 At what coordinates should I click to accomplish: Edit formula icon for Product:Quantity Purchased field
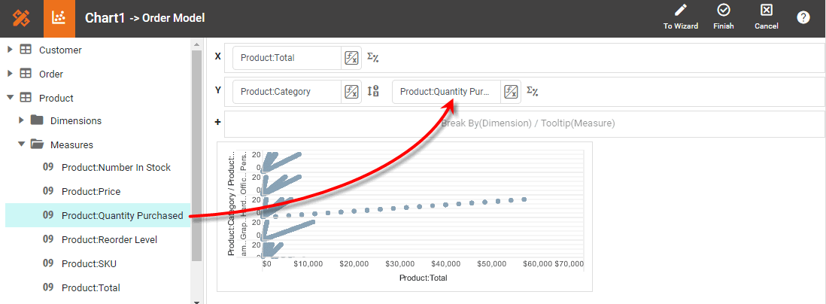[511, 92]
